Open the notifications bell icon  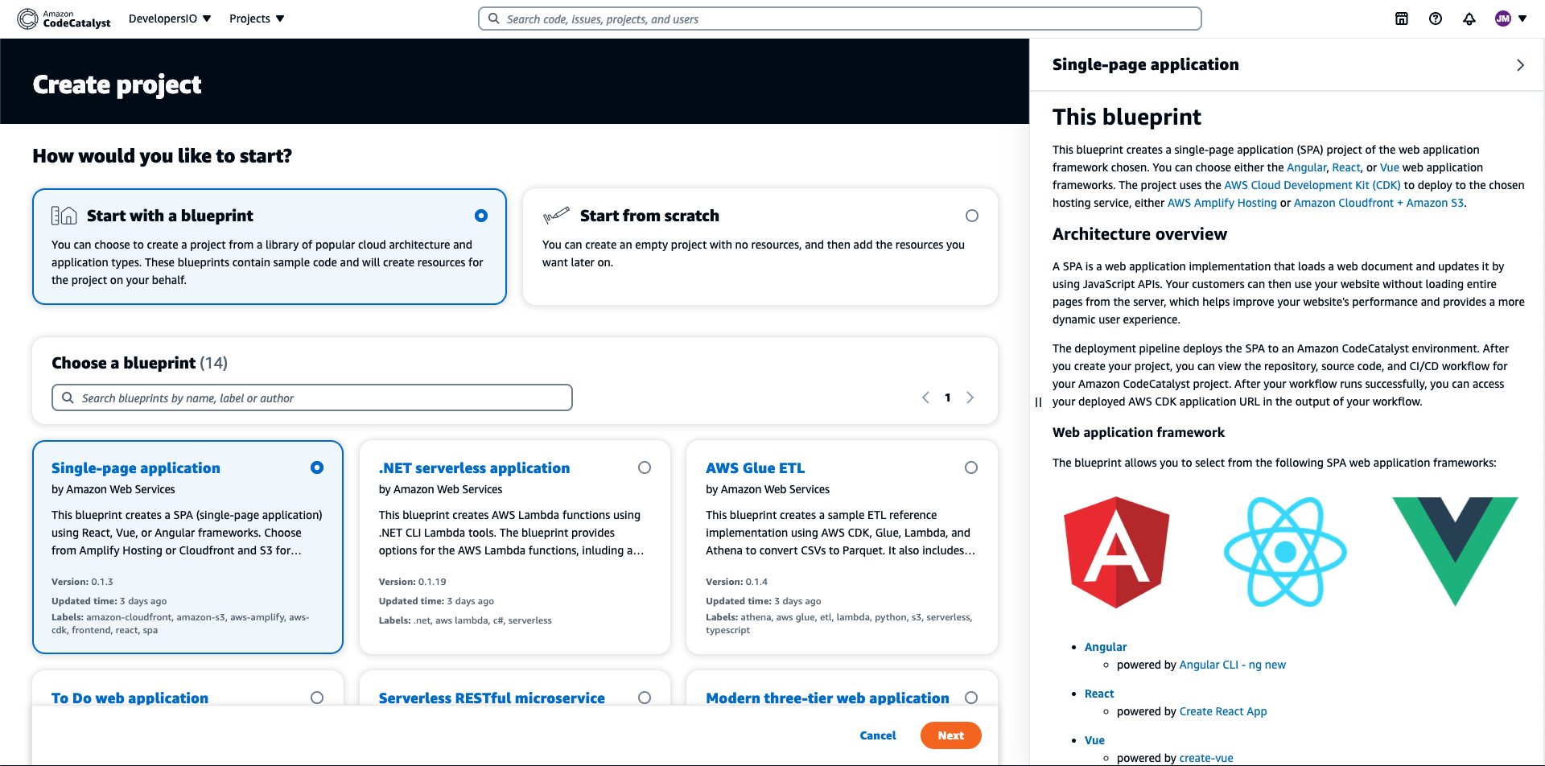point(1469,19)
